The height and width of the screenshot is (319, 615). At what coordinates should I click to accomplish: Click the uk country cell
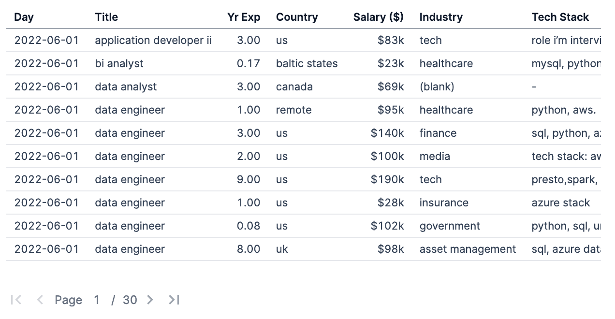point(282,249)
